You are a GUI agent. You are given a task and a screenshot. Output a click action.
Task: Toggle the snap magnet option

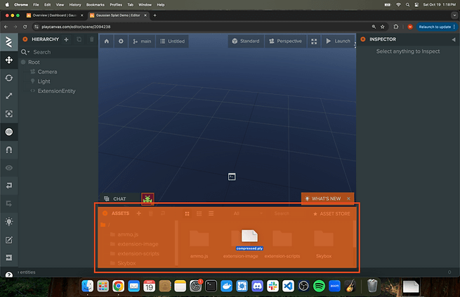pos(9,150)
